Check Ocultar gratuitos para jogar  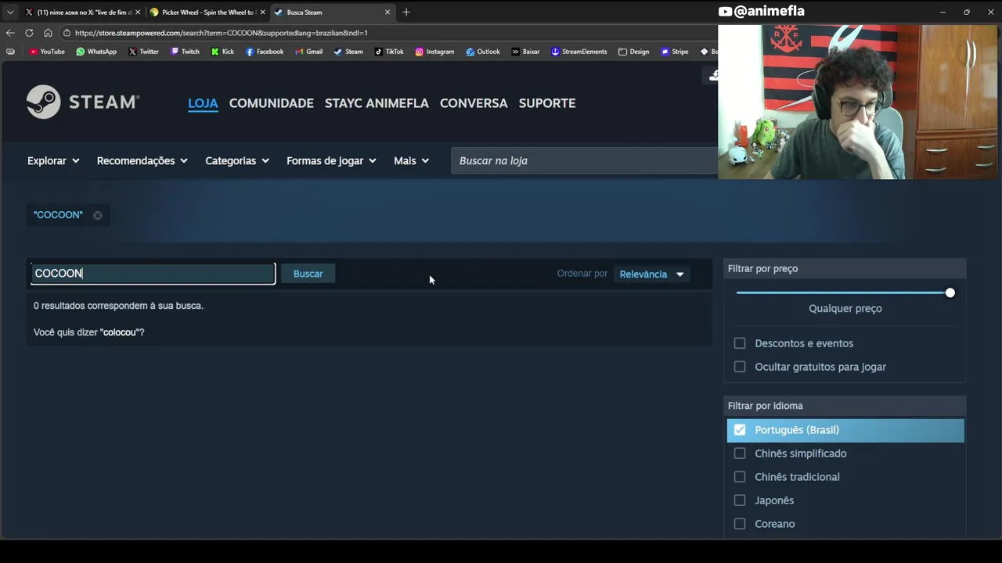click(740, 367)
